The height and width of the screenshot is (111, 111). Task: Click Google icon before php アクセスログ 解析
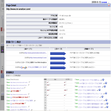click(11, 104)
